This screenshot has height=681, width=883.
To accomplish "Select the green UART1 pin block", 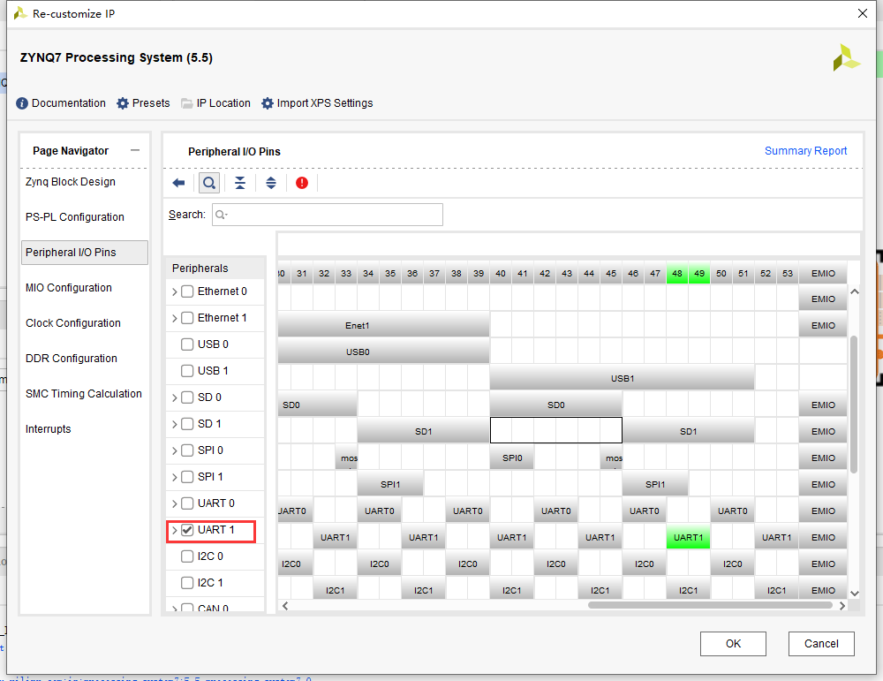I will click(688, 537).
